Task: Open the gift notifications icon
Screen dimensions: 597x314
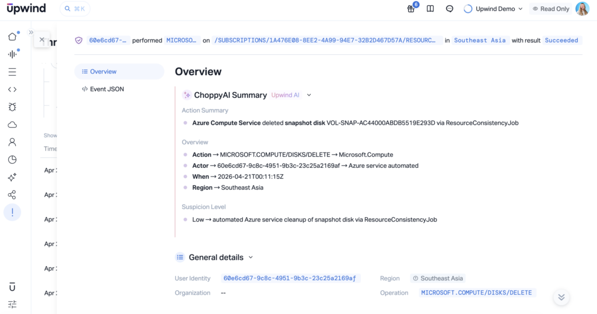Action: coord(411,9)
